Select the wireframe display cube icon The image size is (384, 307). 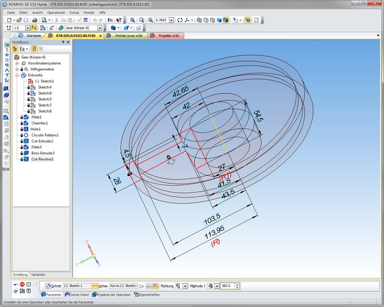point(199,20)
